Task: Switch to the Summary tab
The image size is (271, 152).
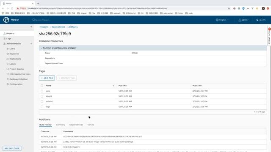Action: click(x=61, y=125)
